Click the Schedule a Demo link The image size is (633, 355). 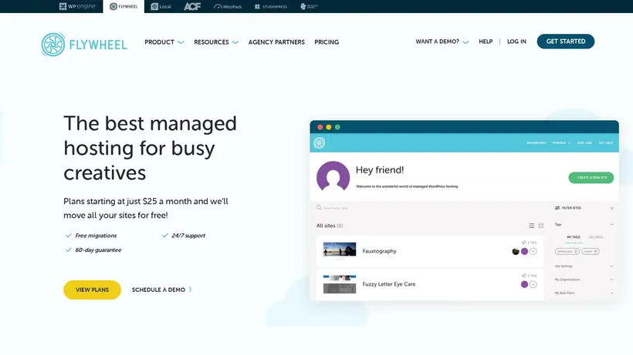click(x=161, y=290)
